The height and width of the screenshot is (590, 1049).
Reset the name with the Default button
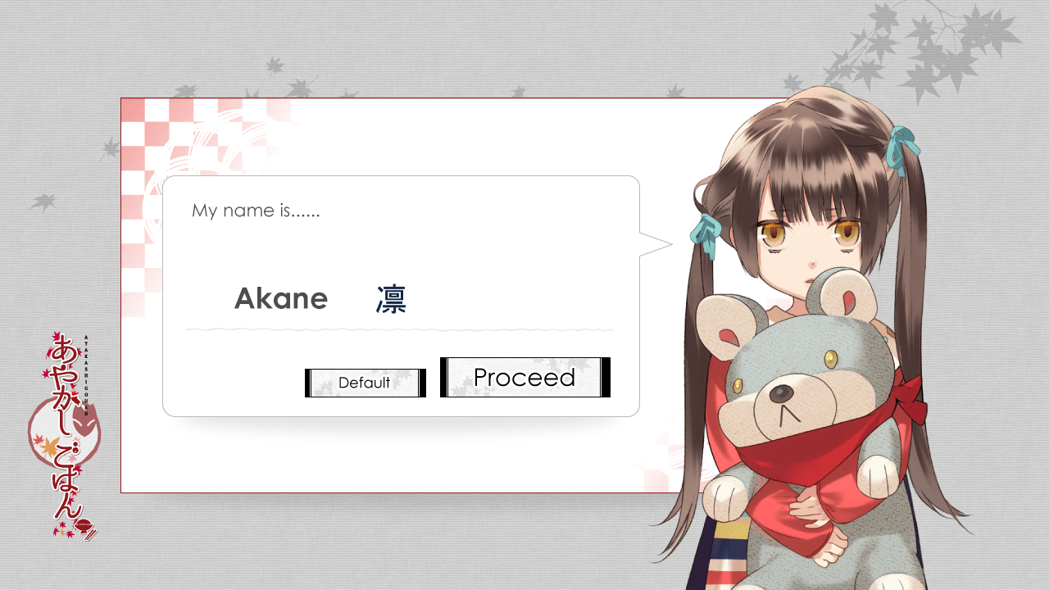coord(366,383)
